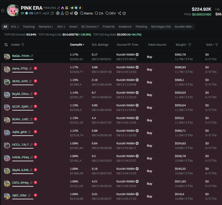Click the yellow lightning bolt icon
Screen dimensions: 222x205
click(x=80, y=8)
